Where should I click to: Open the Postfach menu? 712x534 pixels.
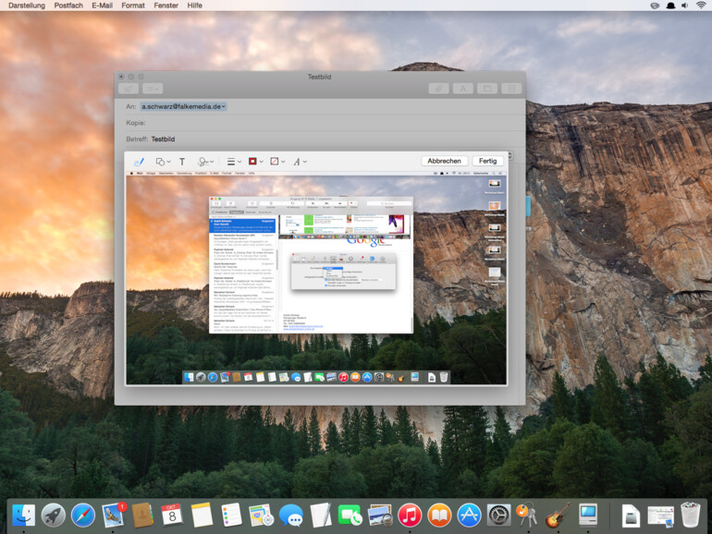pyautogui.click(x=68, y=6)
